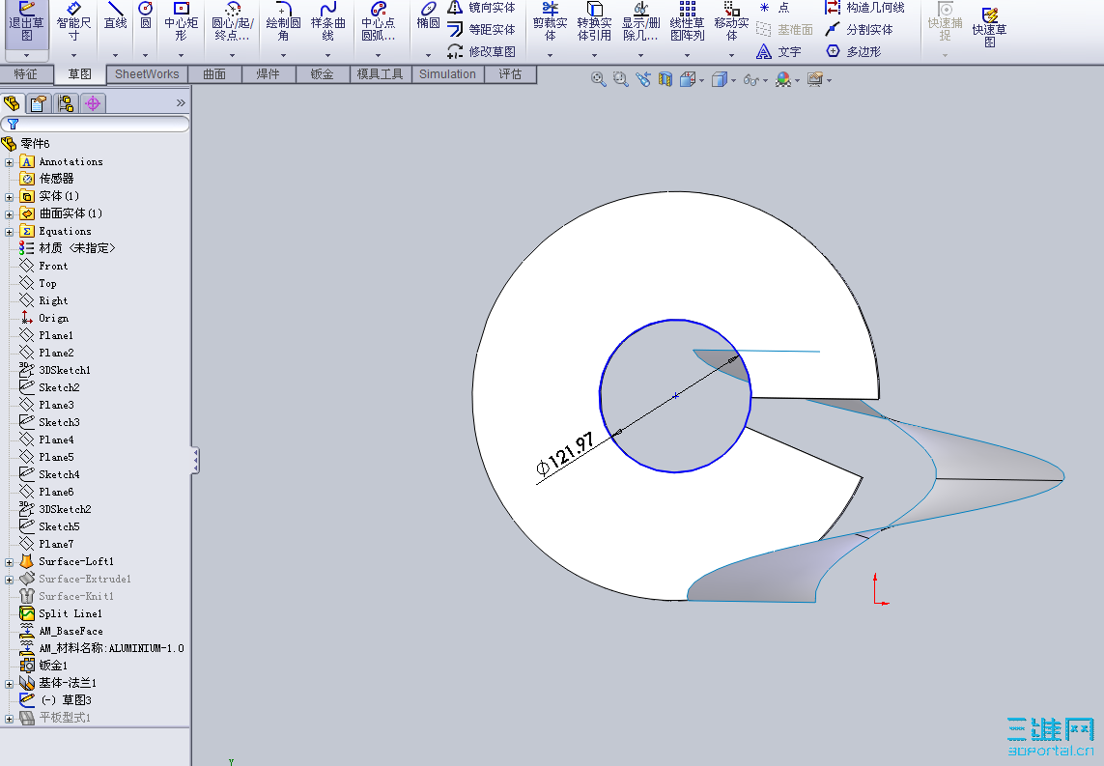1104x766 pixels.
Task: Click Construction Geometry (构造几何线)
Action: coord(864,8)
